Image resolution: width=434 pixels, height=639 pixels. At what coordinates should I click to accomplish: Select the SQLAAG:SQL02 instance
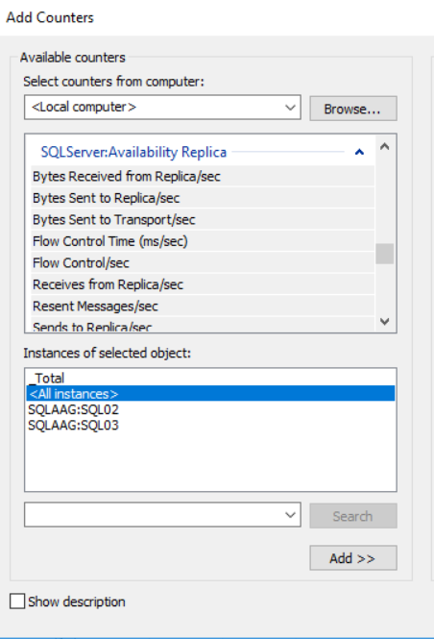[210, 409]
